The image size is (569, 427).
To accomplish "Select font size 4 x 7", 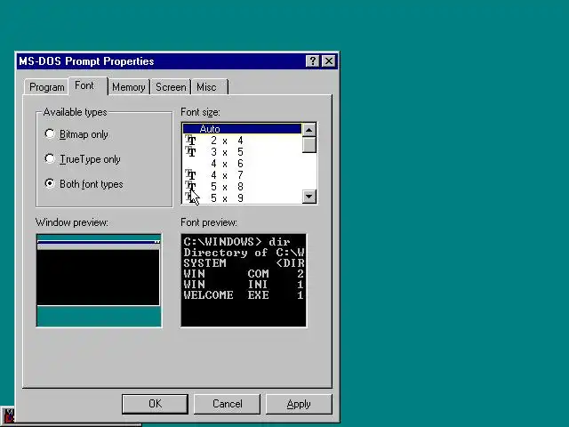I will point(242,175).
